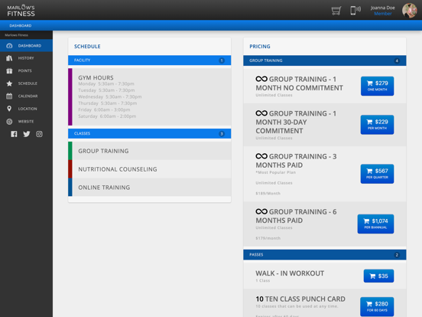This screenshot has width=422, height=317.
Task: Click the Passes count badge 2
Action: click(397, 255)
